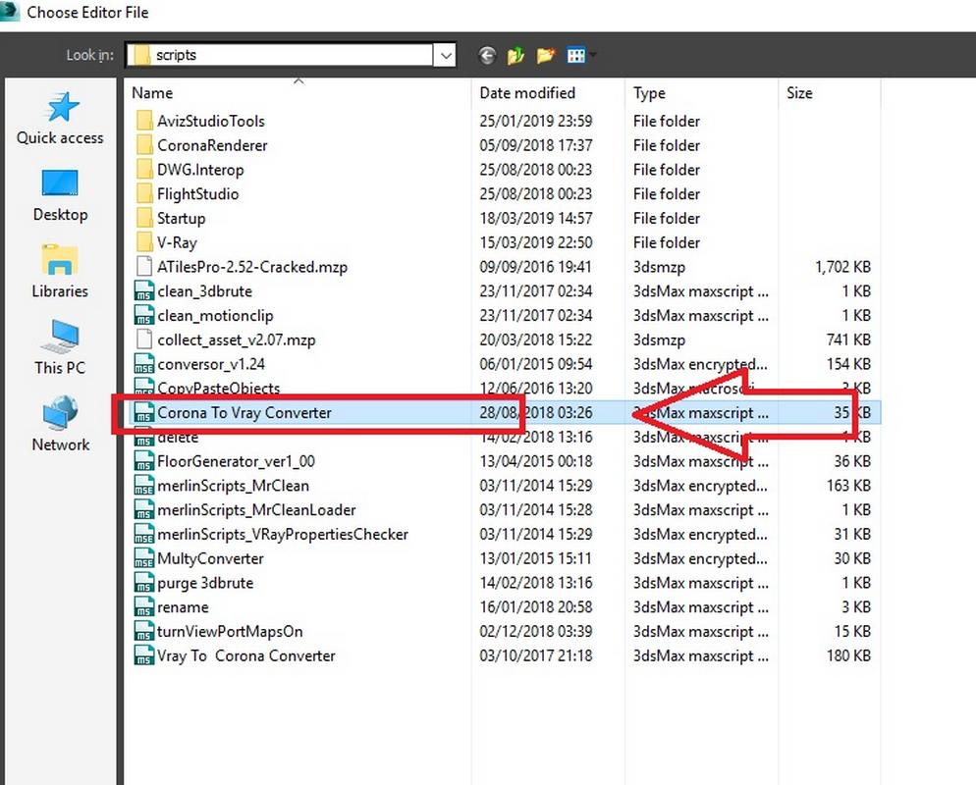Select the AvizStudioTools folder icon
Screen dimensions: 976x785
[144, 121]
